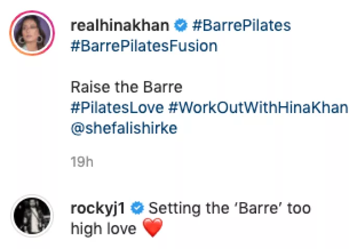Click the 19h post timestamp

coord(82,162)
